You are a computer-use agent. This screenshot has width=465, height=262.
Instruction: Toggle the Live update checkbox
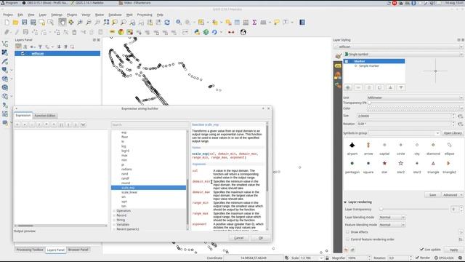pyautogui.click(x=421, y=250)
